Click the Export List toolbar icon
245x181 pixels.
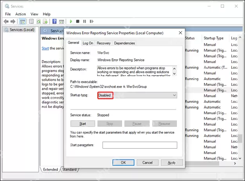pyautogui.click(x=45, y=22)
